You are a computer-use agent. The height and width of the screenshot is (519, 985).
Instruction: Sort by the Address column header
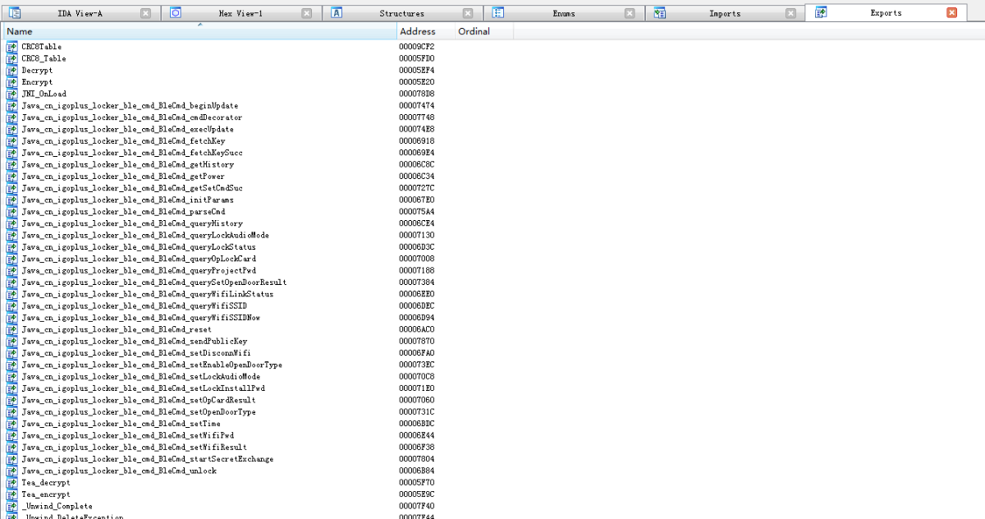pyautogui.click(x=425, y=31)
